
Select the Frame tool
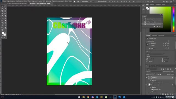(5, 11)
